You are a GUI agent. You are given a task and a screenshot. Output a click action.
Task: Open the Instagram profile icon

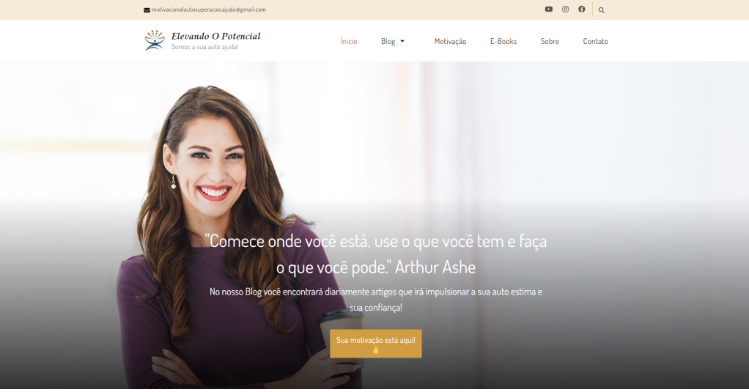pyautogui.click(x=565, y=9)
